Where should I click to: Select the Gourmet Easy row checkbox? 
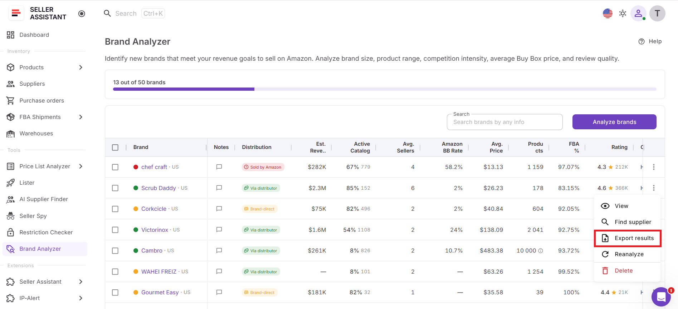point(115,292)
